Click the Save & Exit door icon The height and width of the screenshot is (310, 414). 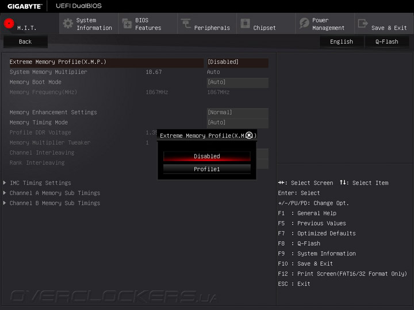pos(363,24)
